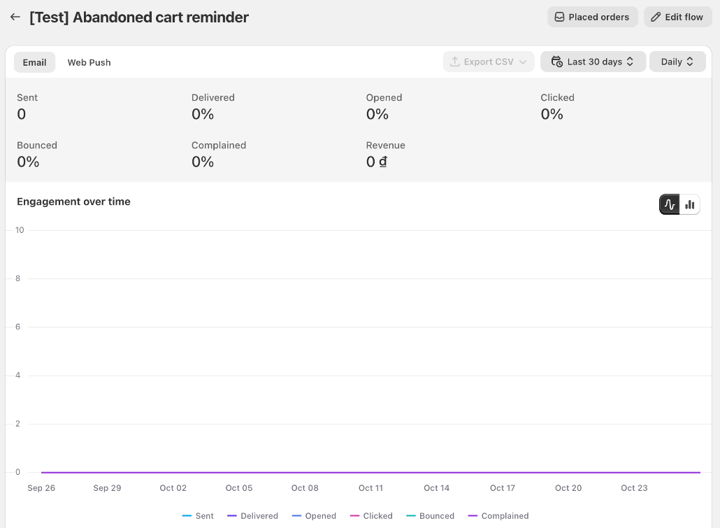
Task: Toggle the Clicked series in legend
Action: (371, 516)
